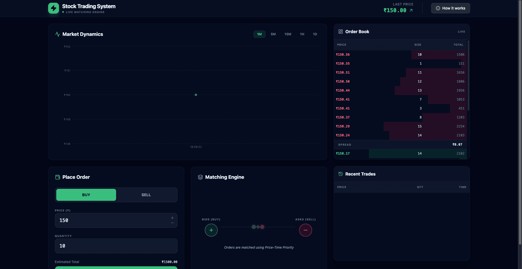Click the Place Order wallet icon
522x269 pixels.
tap(58, 177)
